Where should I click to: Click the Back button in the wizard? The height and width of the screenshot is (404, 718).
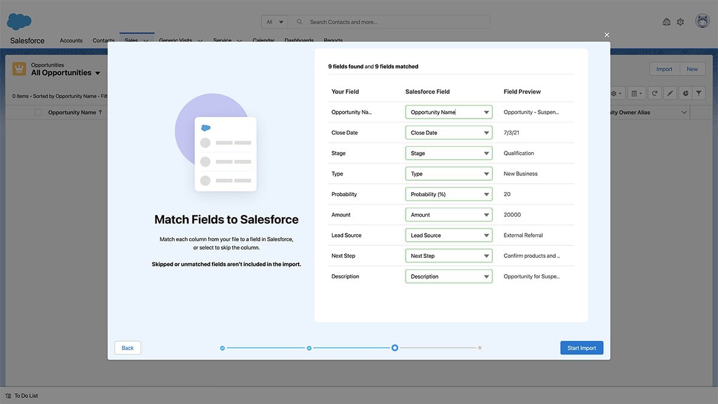(127, 347)
